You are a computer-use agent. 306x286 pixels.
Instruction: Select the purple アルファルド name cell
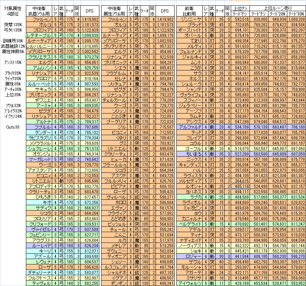(x=189, y=127)
